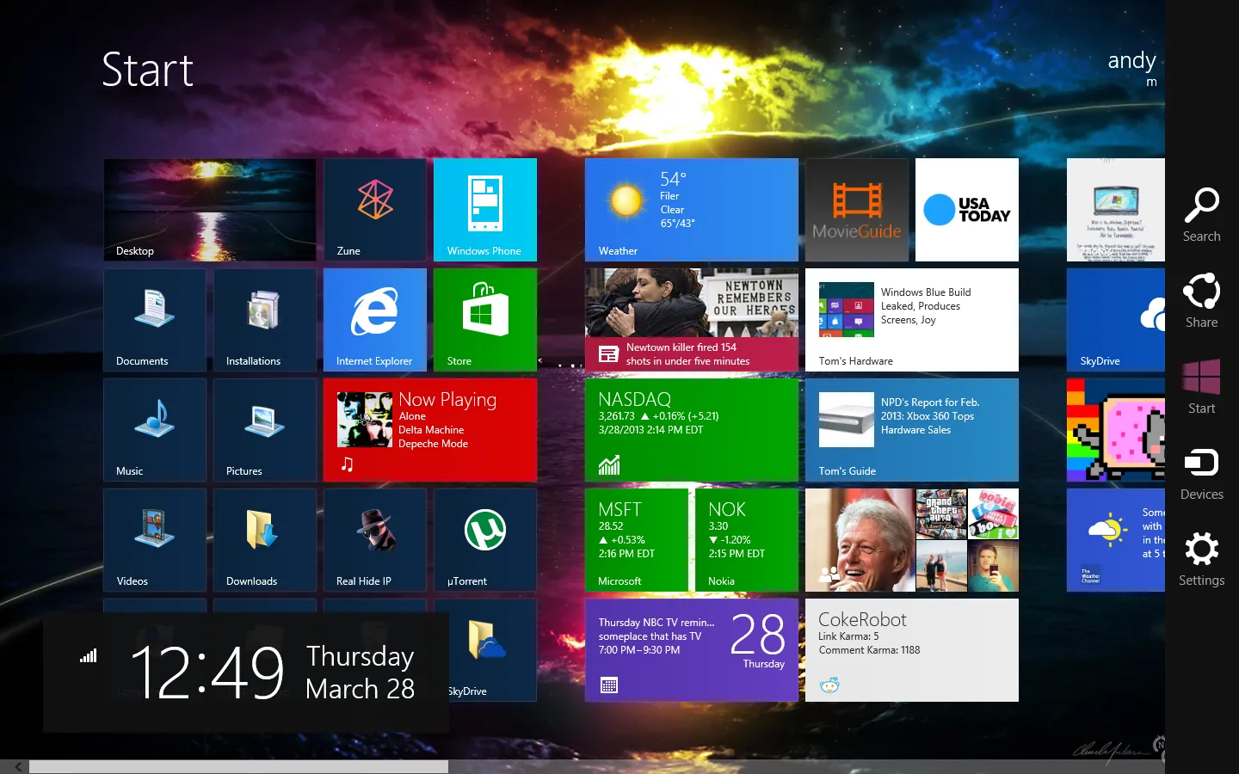Open the Tom's Guide NPD report tile
Screen dimensions: 1239x774
(912, 430)
